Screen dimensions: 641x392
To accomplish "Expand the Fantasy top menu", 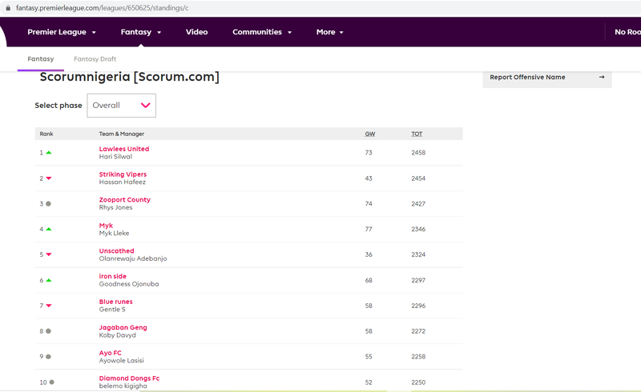I will 141,32.
